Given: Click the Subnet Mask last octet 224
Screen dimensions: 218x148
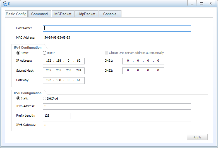Looking at the screenshot, I should pyautogui.click(x=78, y=71).
